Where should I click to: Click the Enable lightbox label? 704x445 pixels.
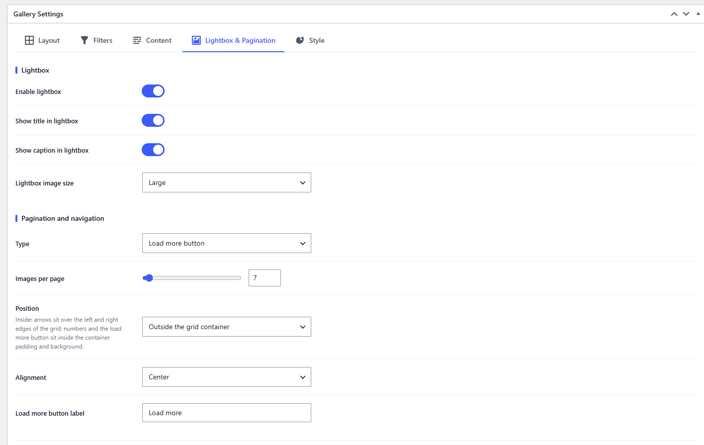[38, 91]
